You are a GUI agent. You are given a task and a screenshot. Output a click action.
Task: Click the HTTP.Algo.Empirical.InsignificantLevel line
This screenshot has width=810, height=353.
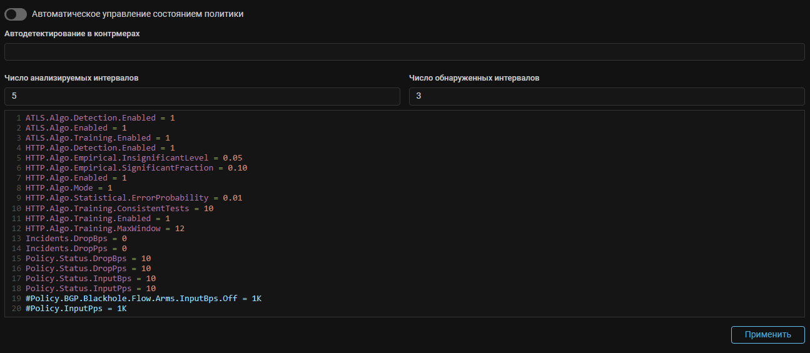[133, 158]
